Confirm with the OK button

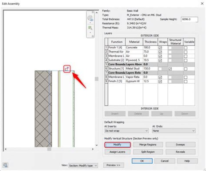point(142,161)
